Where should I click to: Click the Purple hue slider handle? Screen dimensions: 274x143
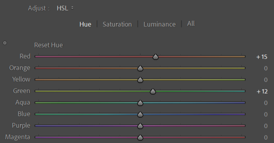tap(140, 126)
